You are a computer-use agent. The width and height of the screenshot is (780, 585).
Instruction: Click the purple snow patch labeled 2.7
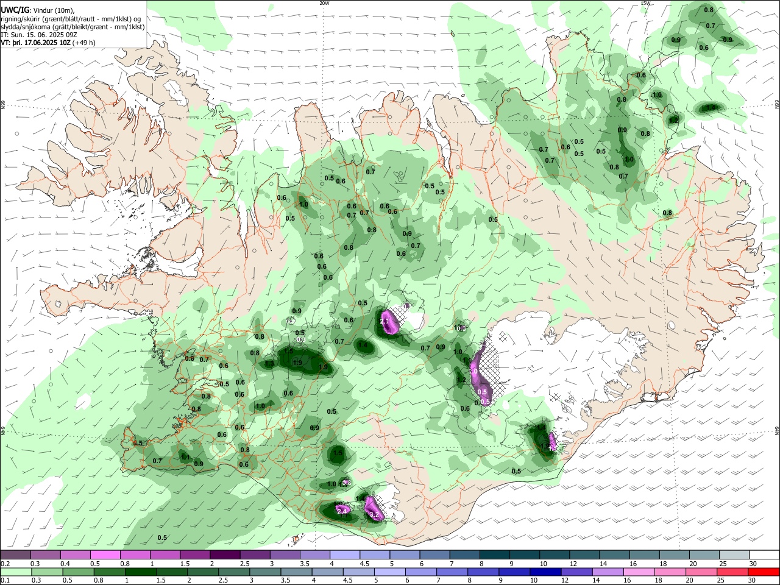point(390,323)
